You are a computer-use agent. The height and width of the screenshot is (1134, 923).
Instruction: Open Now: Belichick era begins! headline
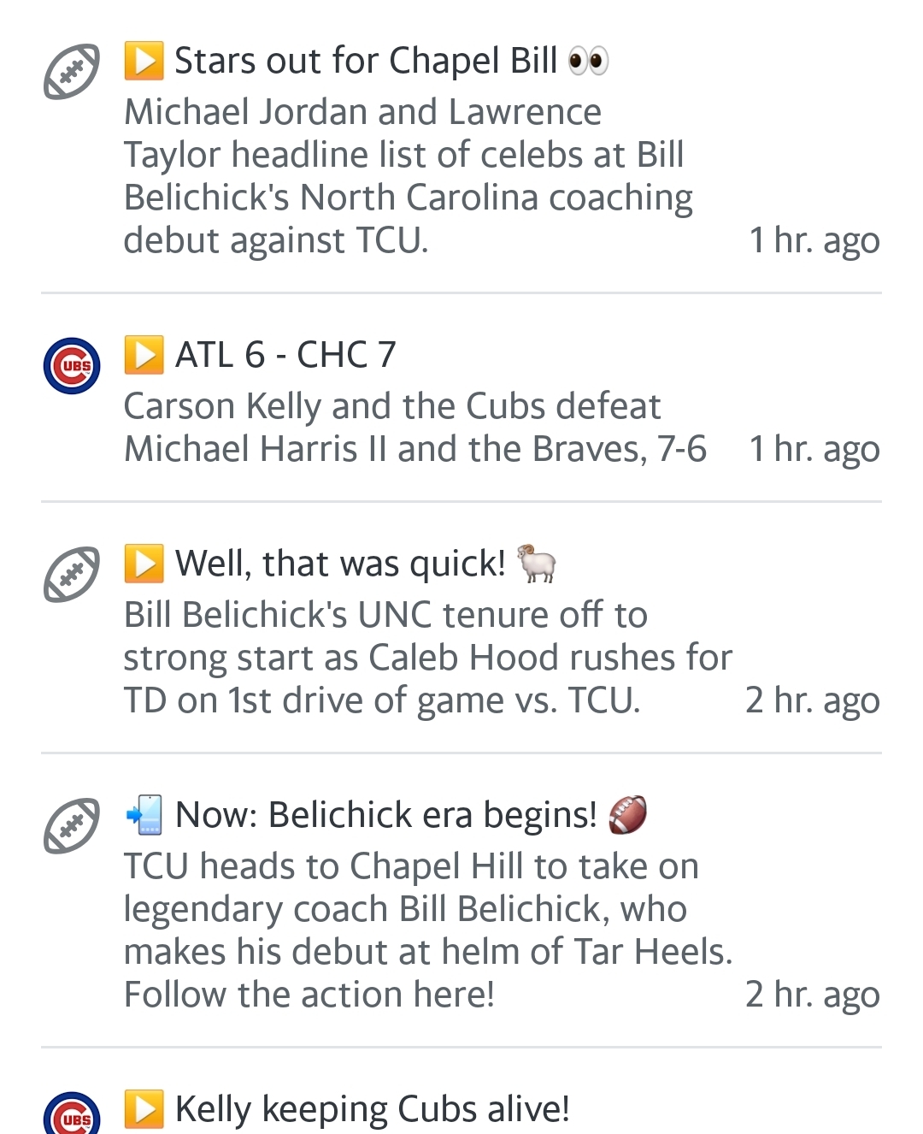pos(385,816)
